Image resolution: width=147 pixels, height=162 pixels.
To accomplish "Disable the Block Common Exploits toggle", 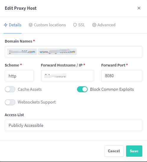I will 82,89.
